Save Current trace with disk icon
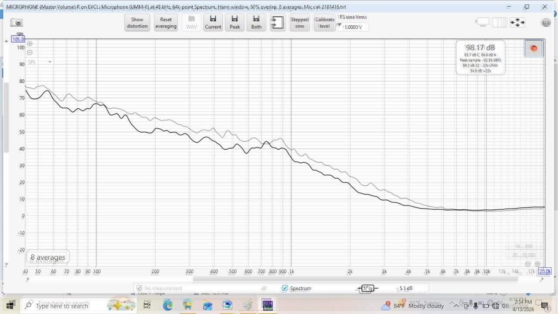 213,22
